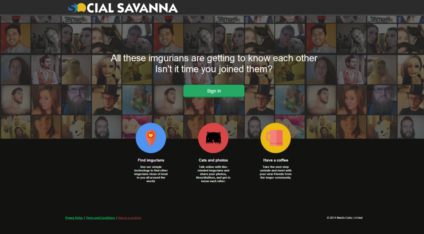Click the red cat face circle icon
The width and height of the screenshot is (424, 234).
(x=213, y=138)
